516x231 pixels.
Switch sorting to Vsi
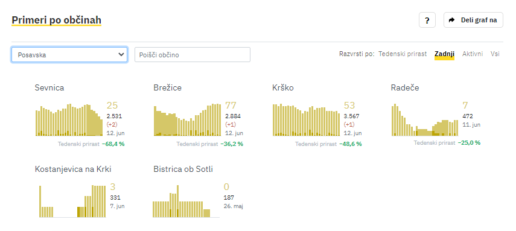point(495,54)
